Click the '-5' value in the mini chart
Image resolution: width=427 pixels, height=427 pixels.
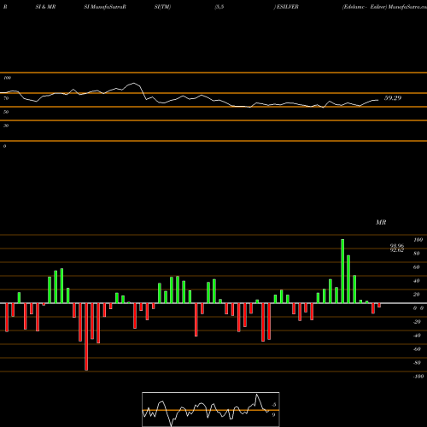click(x=273, y=405)
